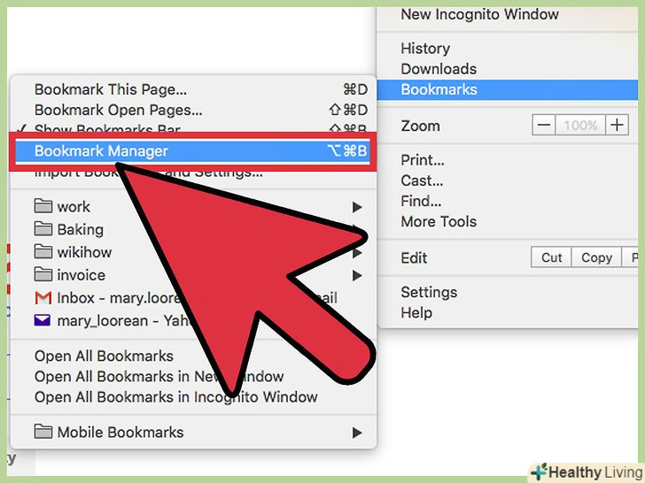
Task: Choose Open All Bookmarks in Incognito Window
Action: coord(176,397)
